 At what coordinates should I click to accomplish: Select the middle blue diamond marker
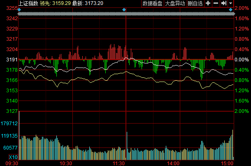click(x=125, y=9)
